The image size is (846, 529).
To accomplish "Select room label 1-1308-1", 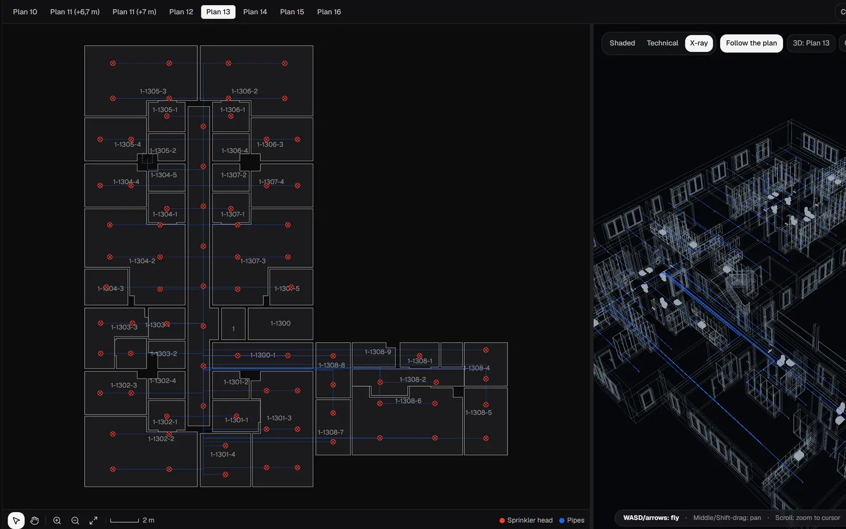I will (x=419, y=361).
